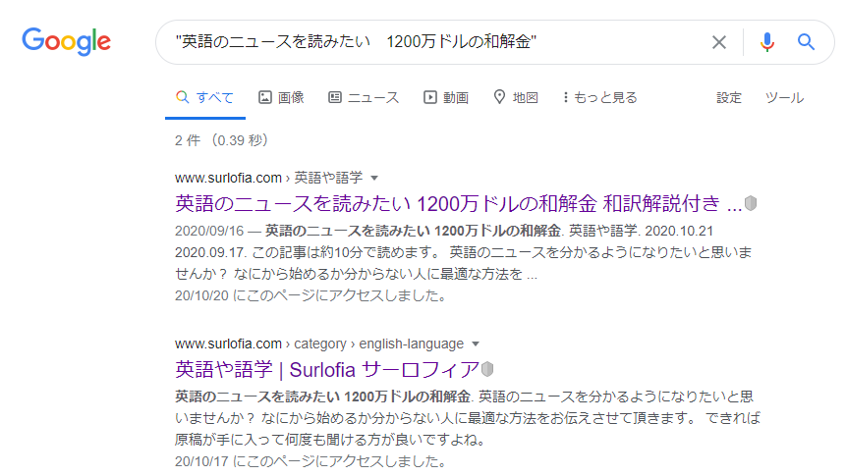Open the ツール tools menu
846x476 pixels.
pyautogui.click(x=784, y=97)
